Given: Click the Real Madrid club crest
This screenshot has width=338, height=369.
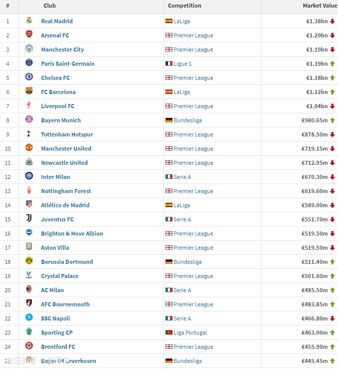Looking at the screenshot, I should pos(29,21).
